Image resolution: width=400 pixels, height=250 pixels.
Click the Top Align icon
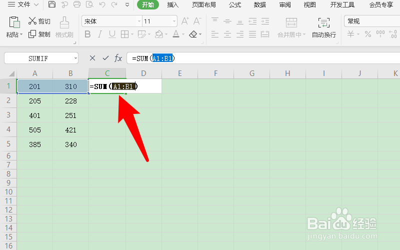[215, 21]
